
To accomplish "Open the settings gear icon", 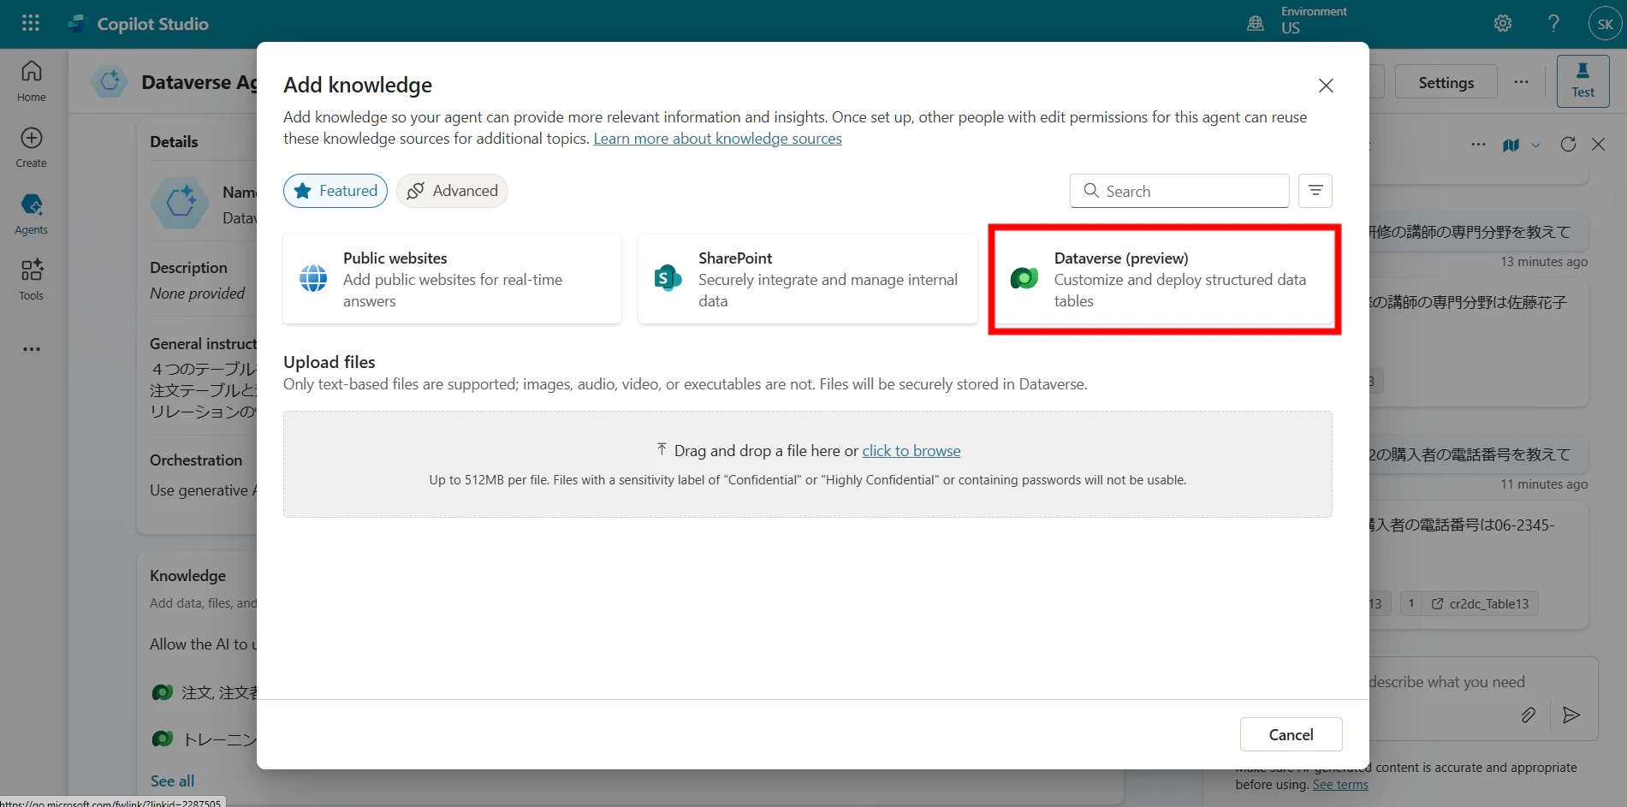I will [x=1503, y=23].
